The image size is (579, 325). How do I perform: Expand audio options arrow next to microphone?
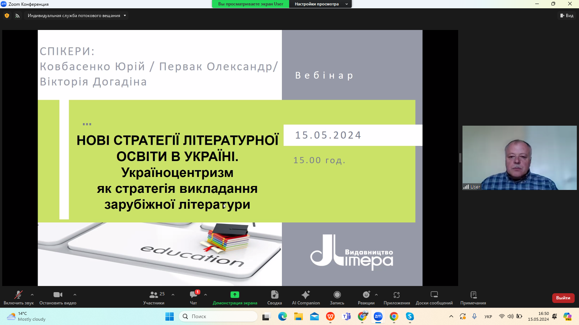(x=32, y=295)
